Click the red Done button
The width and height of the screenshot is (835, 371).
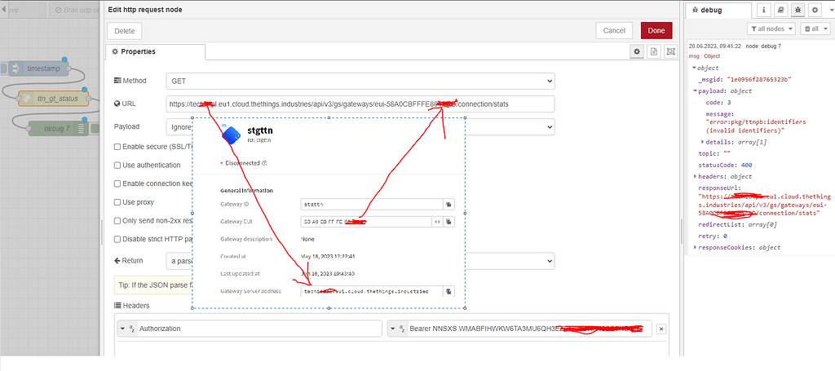tap(656, 30)
